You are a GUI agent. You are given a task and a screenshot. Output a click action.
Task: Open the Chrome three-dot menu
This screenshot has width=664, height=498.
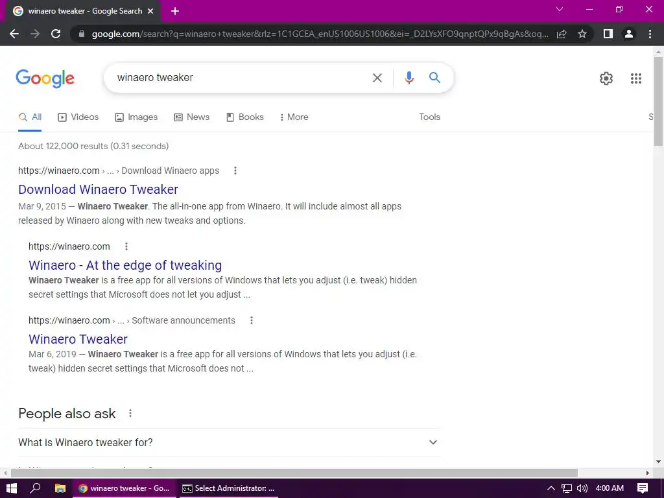tap(650, 34)
